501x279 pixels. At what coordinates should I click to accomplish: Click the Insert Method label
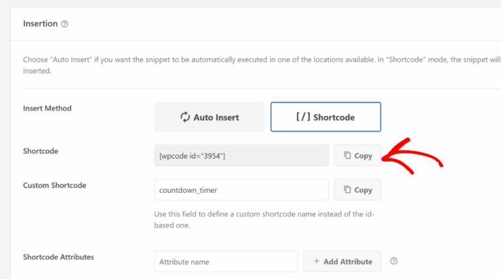(x=47, y=108)
